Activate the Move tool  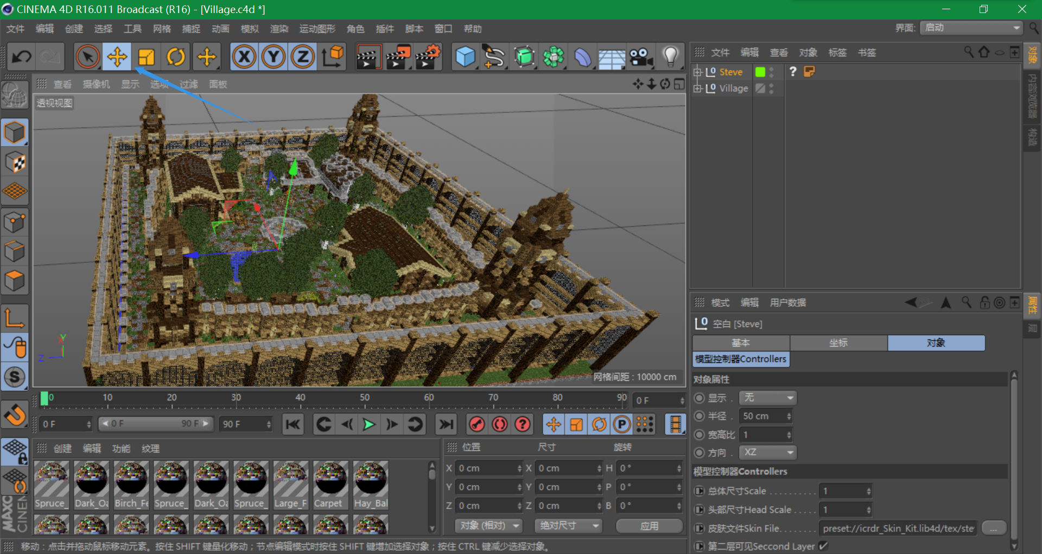[117, 56]
